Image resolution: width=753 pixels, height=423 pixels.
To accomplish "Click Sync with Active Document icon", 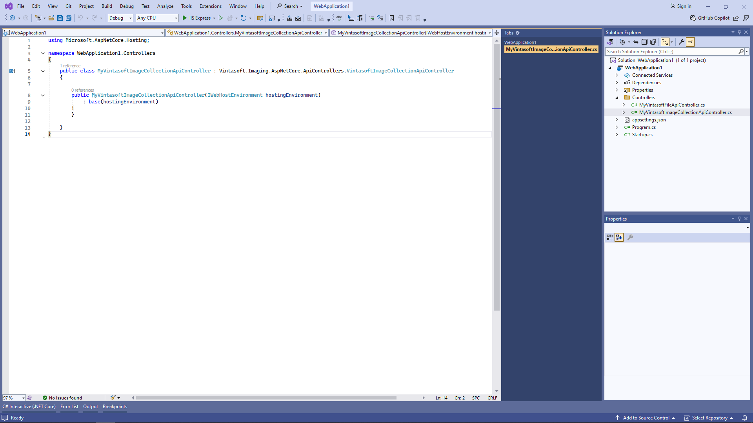I will [x=635, y=42].
